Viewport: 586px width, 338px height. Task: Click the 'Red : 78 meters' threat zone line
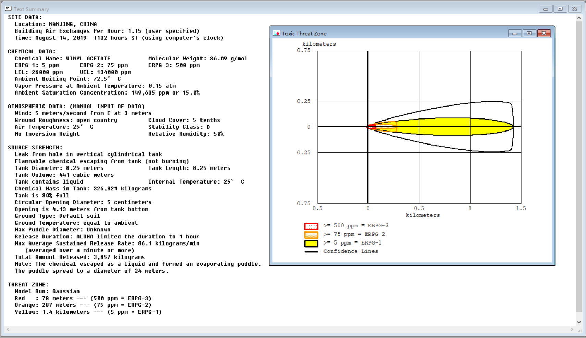[83, 298]
